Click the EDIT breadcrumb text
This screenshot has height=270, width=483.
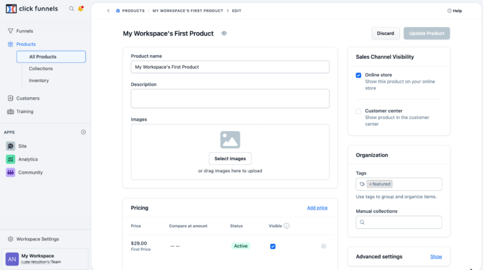click(x=237, y=11)
